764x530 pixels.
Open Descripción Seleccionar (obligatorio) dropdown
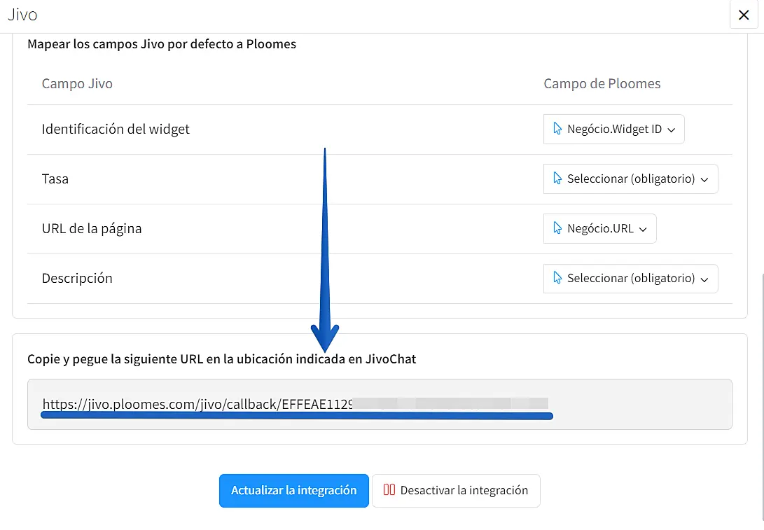coord(630,278)
